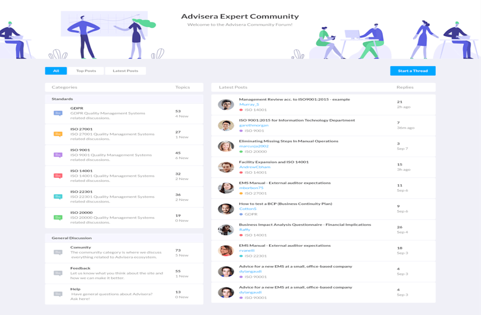Click the blue GDPR category chat icon

coord(58,113)
